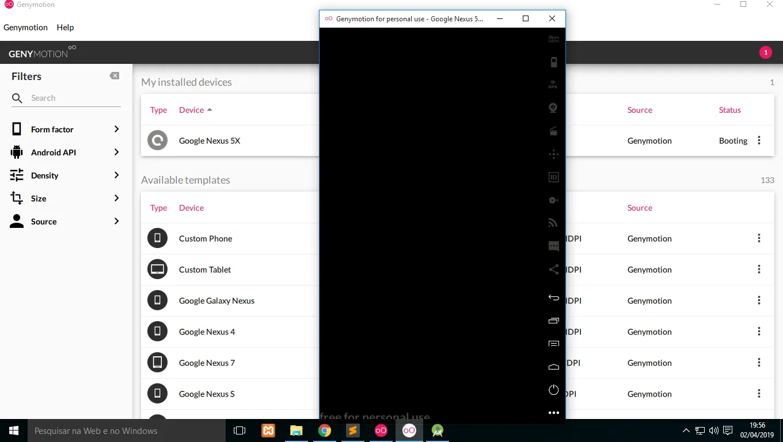This screenshot has height=442, width=783.
Task: Select the Custom Phone template name
Action: click(206, 238)
